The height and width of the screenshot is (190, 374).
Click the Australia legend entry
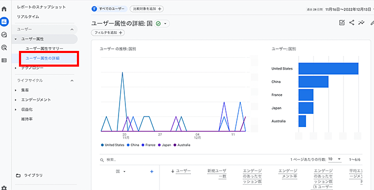(x=182, y=145)
